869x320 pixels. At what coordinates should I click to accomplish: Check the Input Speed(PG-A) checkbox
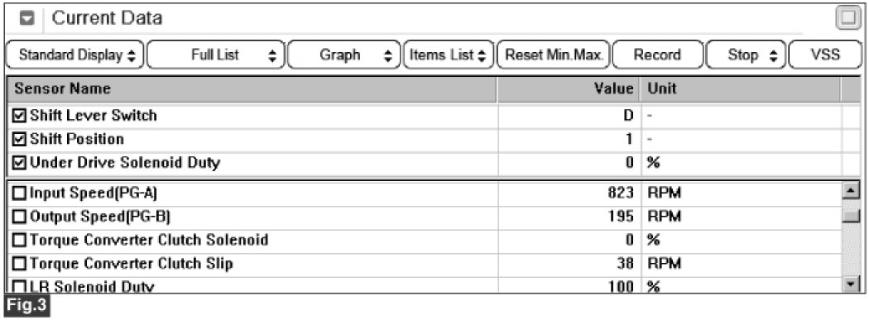point(19,193)
